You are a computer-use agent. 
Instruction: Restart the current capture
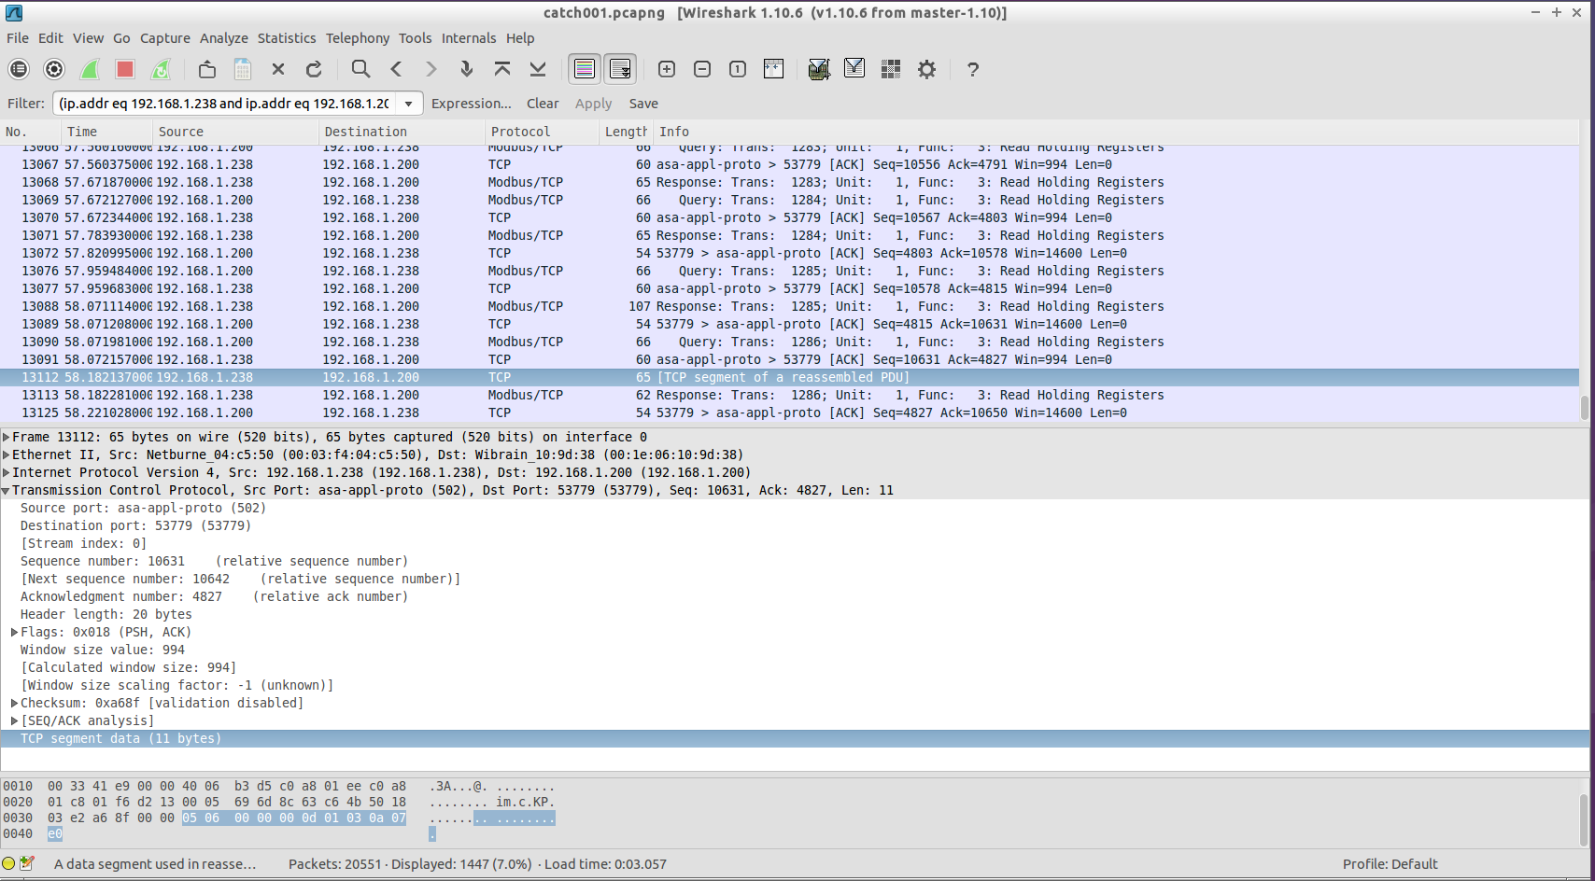[161, 69]
